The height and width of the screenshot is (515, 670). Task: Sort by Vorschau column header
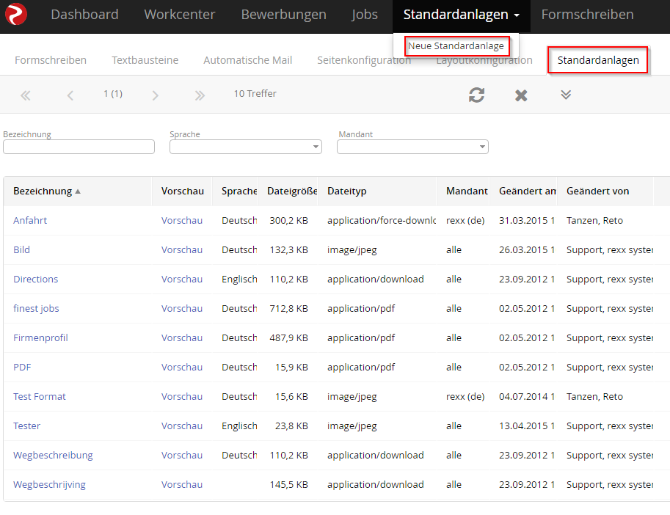tap(183, 191)
